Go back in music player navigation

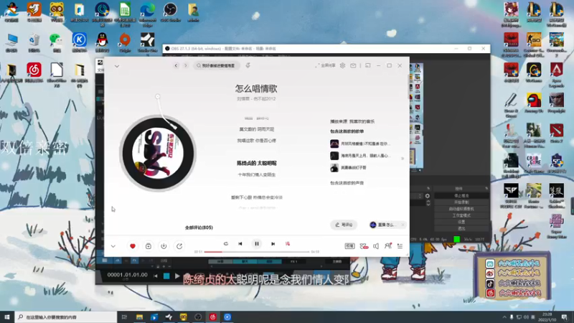click(x=176, y=65)
